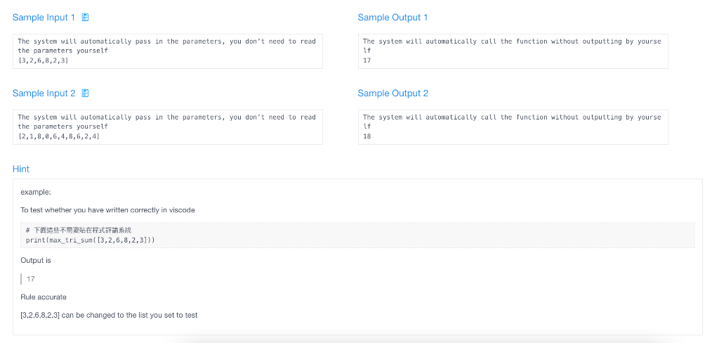Click the Hint heading
Image resolution: width=719 pixels, height=343 pixels.
(x=20, y=169)
